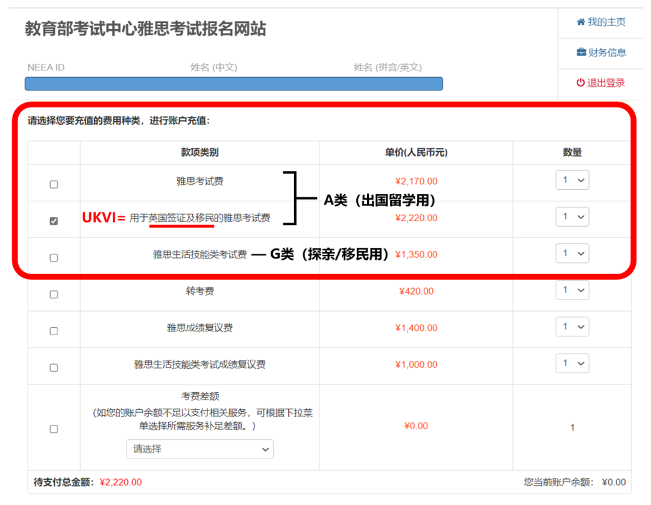Open quantity dropdown for 雅思成绩复议费
The height and width of the screenshot is (505, 651).
click(x=571, y=326)
